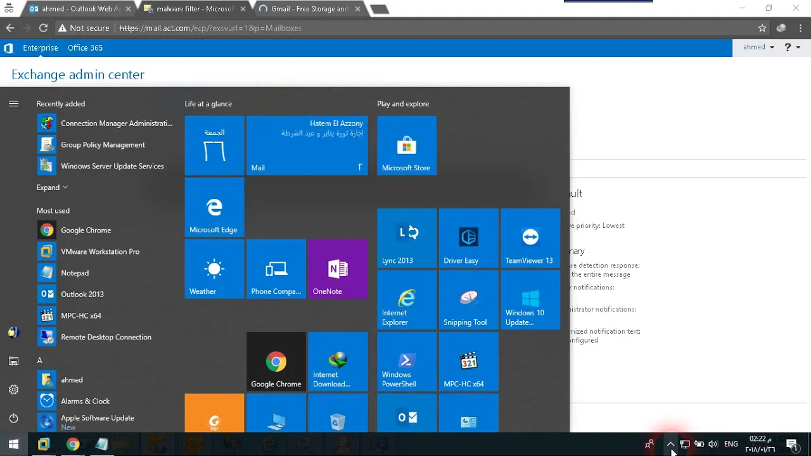Open Documents from Start sidebar
The height and width of the screenshot is (456, 811).
point(13,361)
